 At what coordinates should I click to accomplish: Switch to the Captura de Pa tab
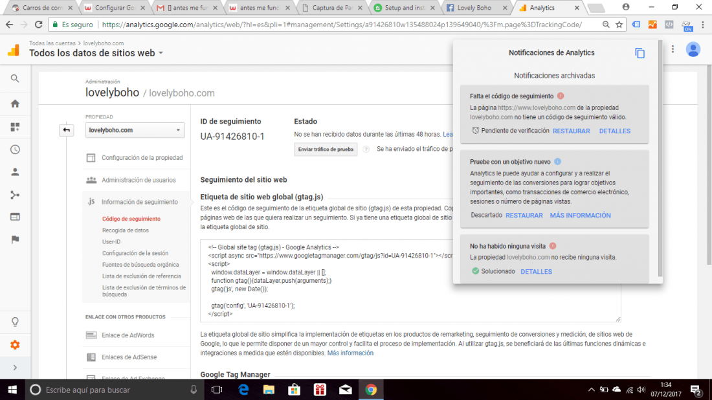331,8
